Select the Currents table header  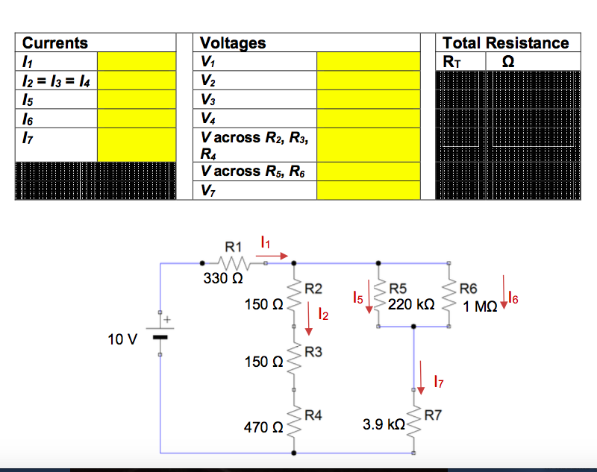(54, 43)
